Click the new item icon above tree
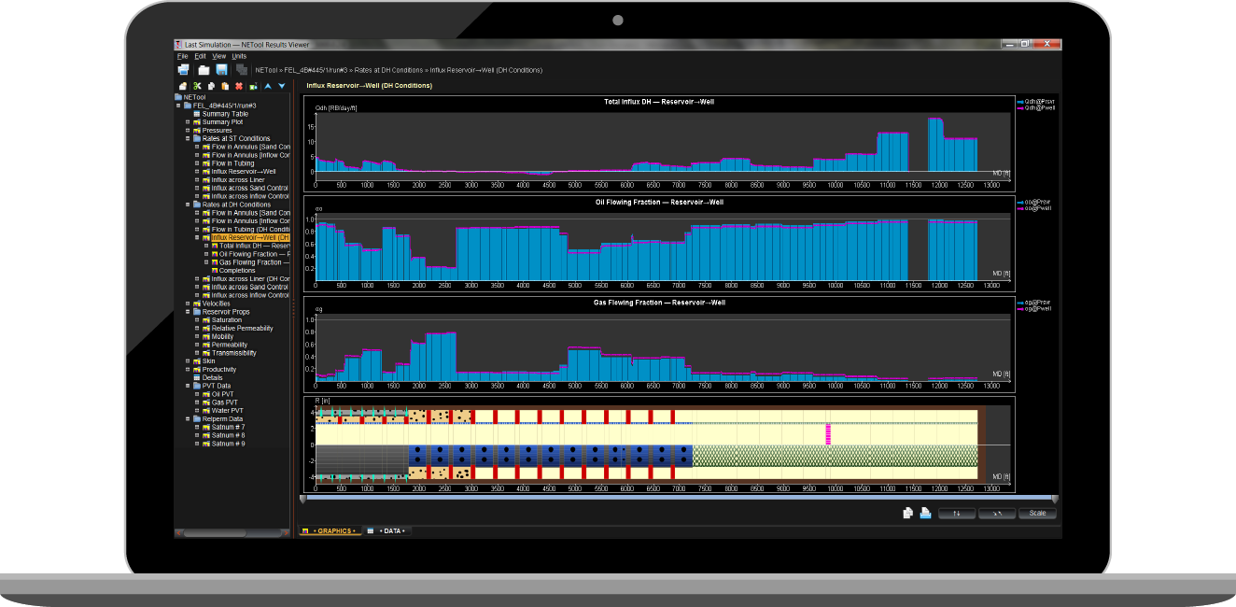Image resolution: width=1236 pixels, height=607 pixels. pyautogui.click(x=183, y=86)
